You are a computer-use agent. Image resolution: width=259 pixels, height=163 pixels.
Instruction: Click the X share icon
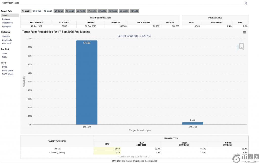point(246,3)
